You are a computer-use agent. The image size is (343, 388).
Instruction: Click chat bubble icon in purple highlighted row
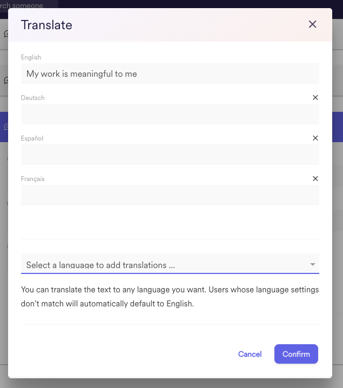[6, 127]
